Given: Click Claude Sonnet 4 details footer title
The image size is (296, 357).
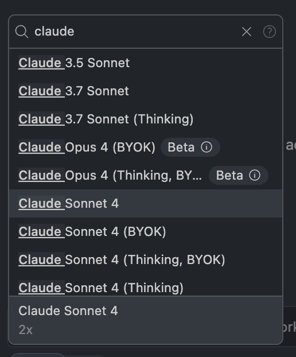Looking at the screenshot, I should (68, 311).
